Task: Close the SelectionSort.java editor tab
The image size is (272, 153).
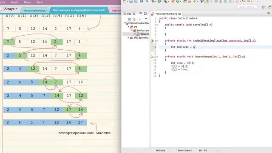Action: [x=179, y=14]
